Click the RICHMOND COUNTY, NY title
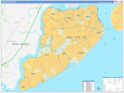This screenshot has height=93, width=124. point(8,2)
